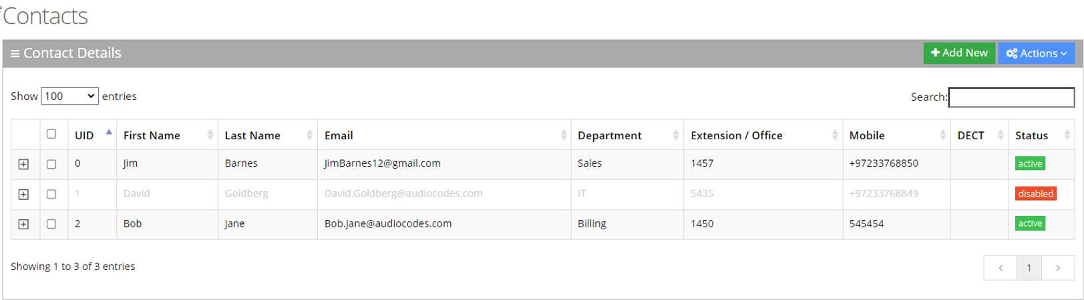Screen dimensions: 1084x300
Task: Go to page 1 in pagination
Action: [1029, 268]
